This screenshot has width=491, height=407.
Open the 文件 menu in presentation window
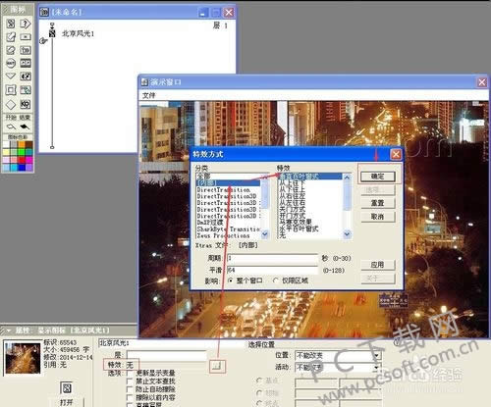[x=149, y=95]
